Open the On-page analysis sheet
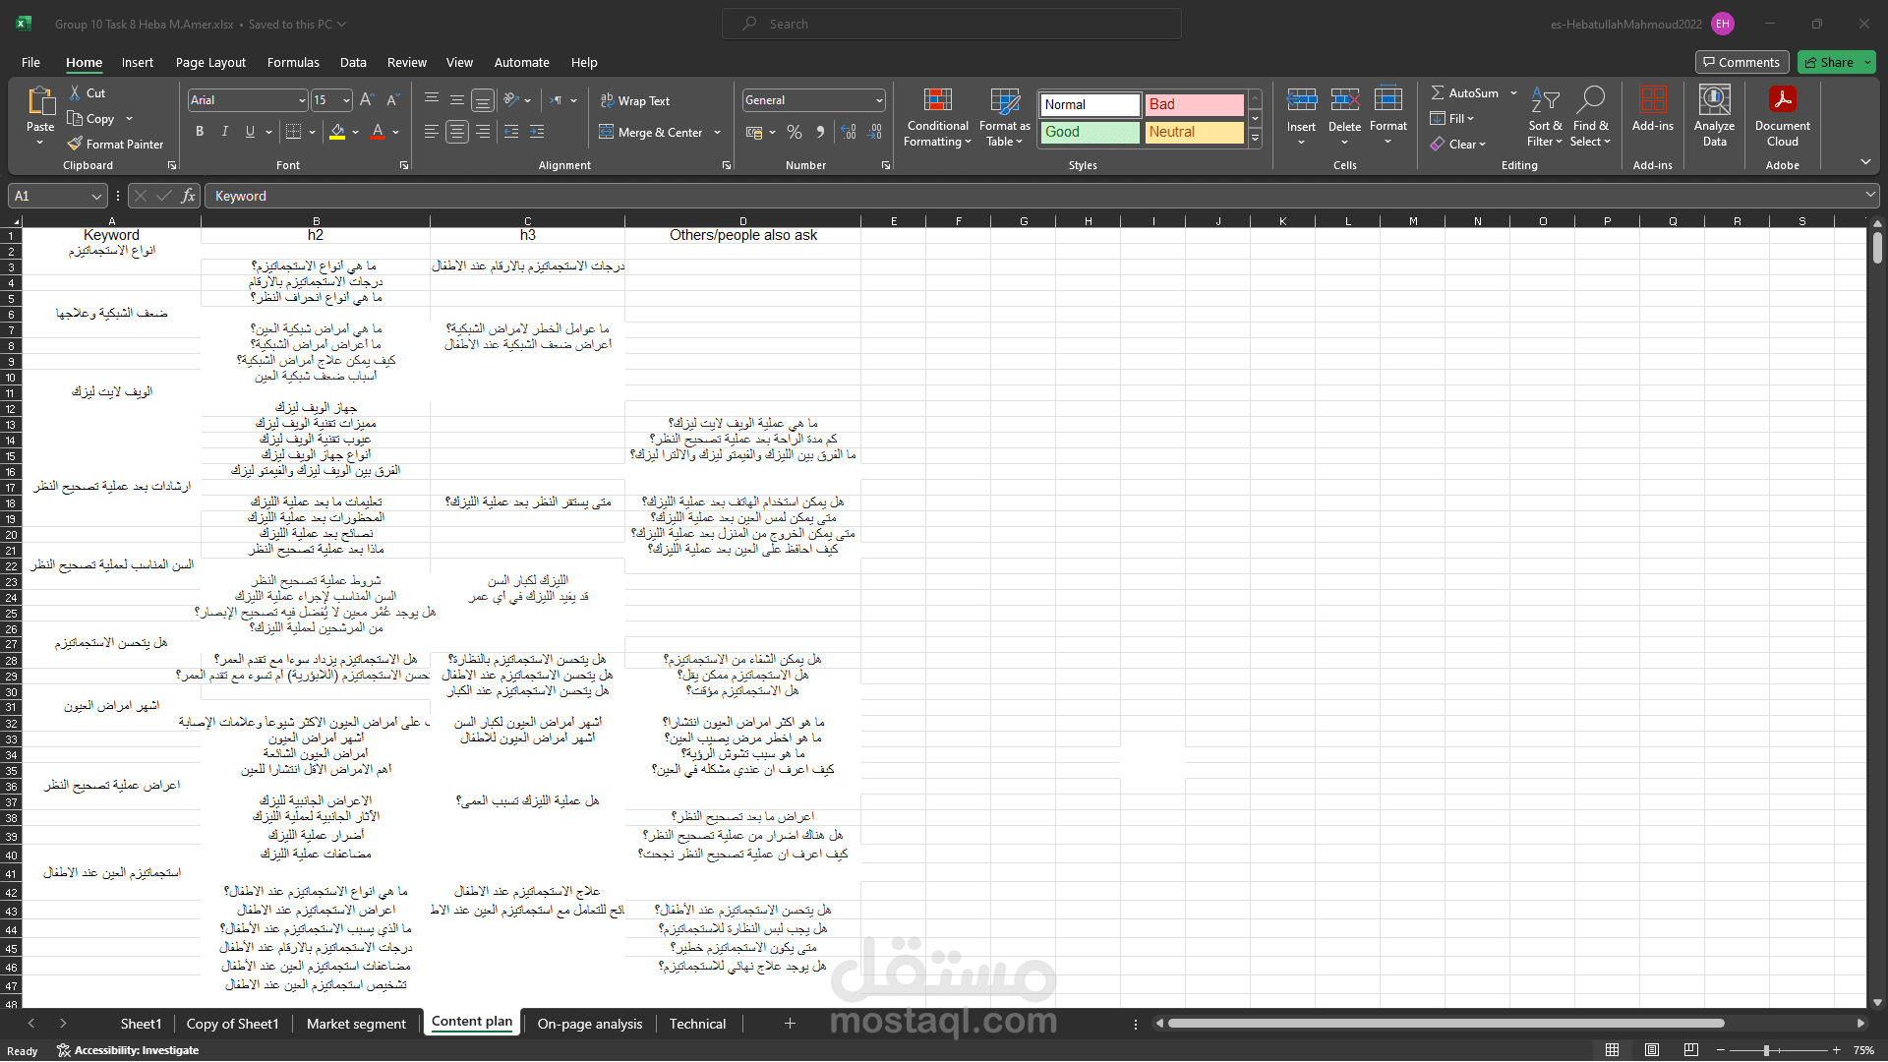Image resolution: width=1888 pixels, height=1062 pixels. coord(590,1024)
